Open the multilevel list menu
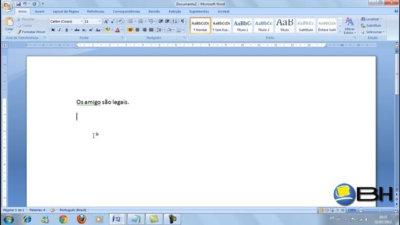Image resolution: width=400 pixels, height=225 pixels. click(151, 21)
